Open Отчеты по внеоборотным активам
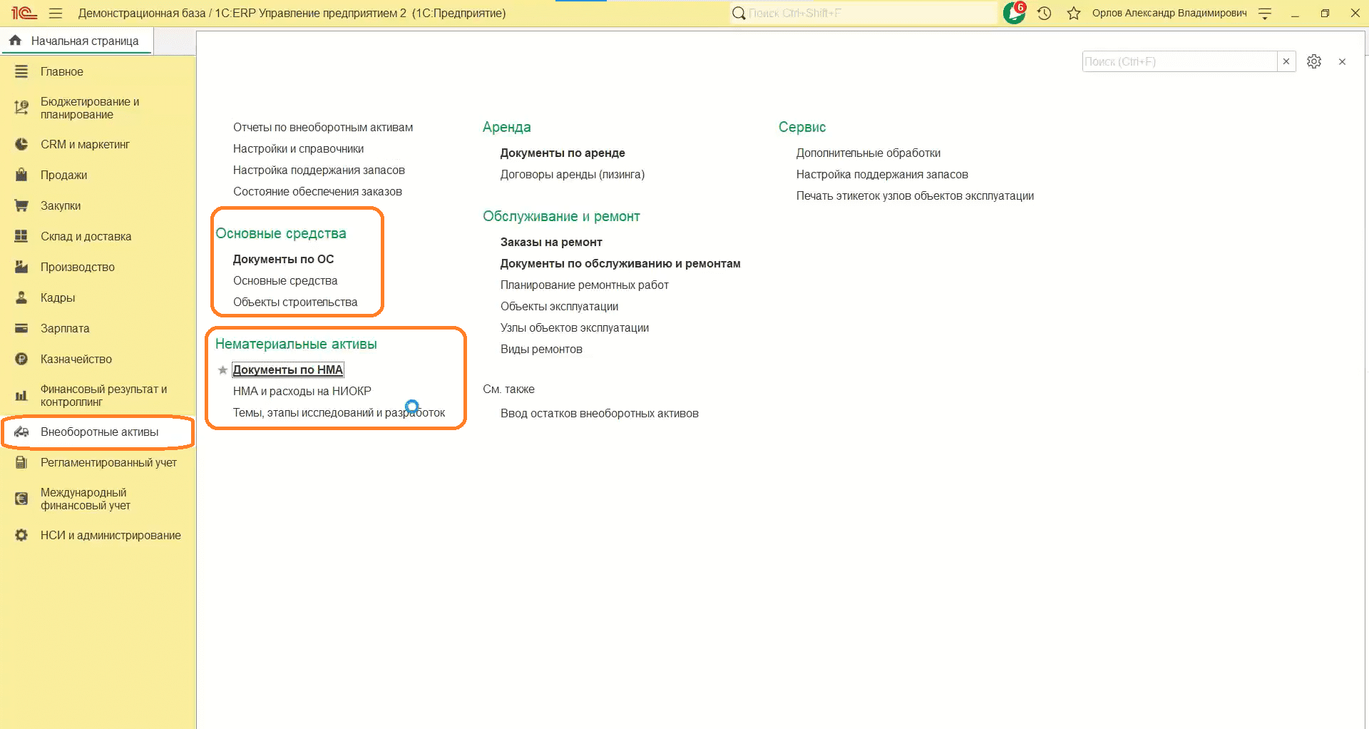This screenshot has width=1369, height=729. click(x=323, y=127)
